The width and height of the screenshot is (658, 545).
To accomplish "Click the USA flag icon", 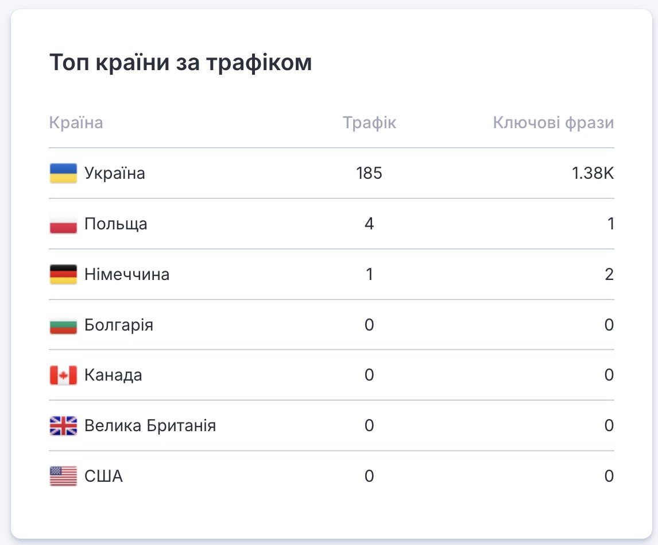I will 63,476.
